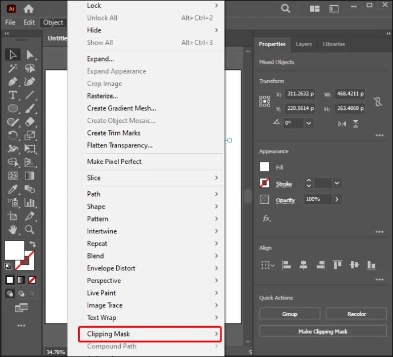Viewport: 393px width, 357px height.
Task: Set None mode in toolbar
Action: coord(32,280)
